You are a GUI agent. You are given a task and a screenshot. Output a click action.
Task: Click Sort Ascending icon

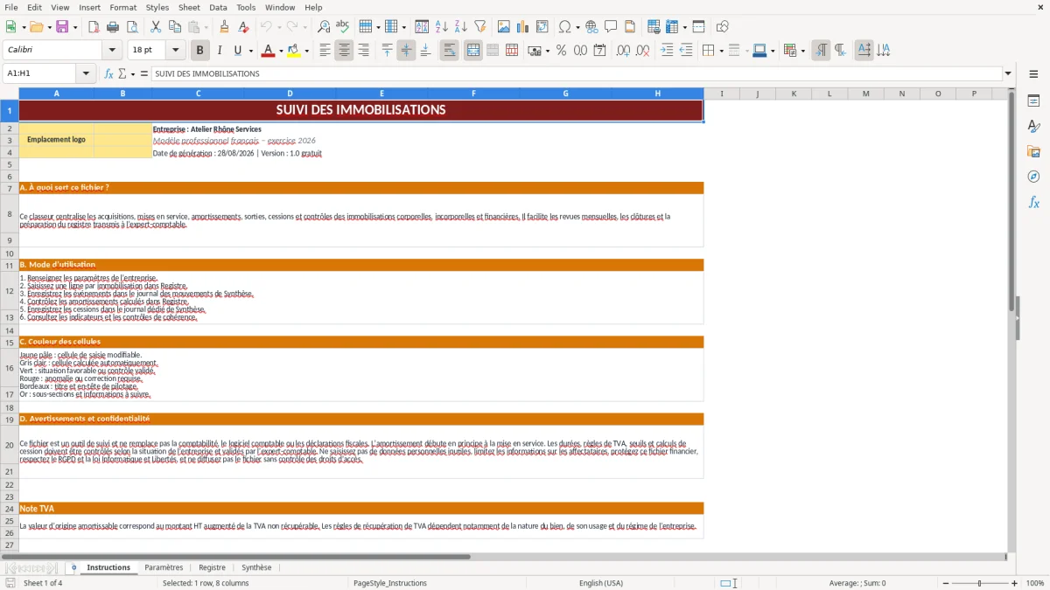[x=442, y=27]
